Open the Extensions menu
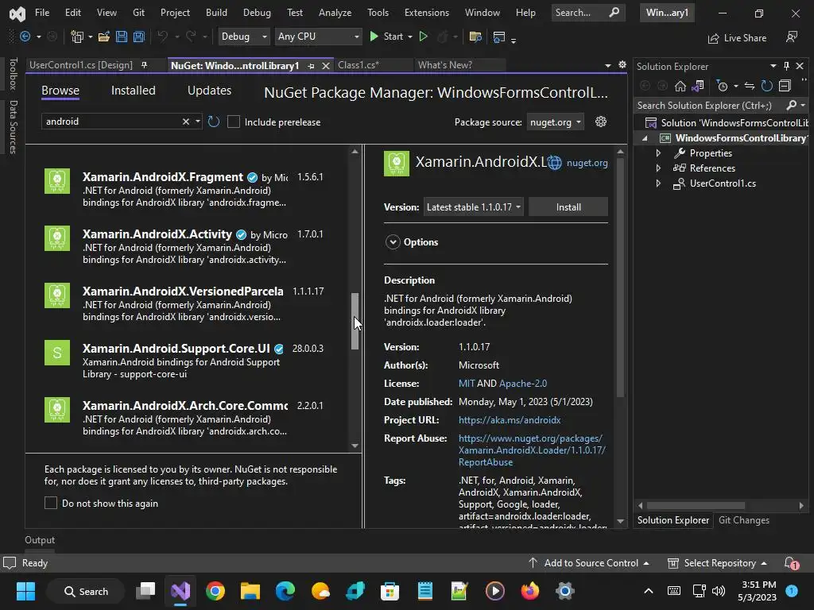The height and width of the screenshot is (610, 814). [427, 13]
